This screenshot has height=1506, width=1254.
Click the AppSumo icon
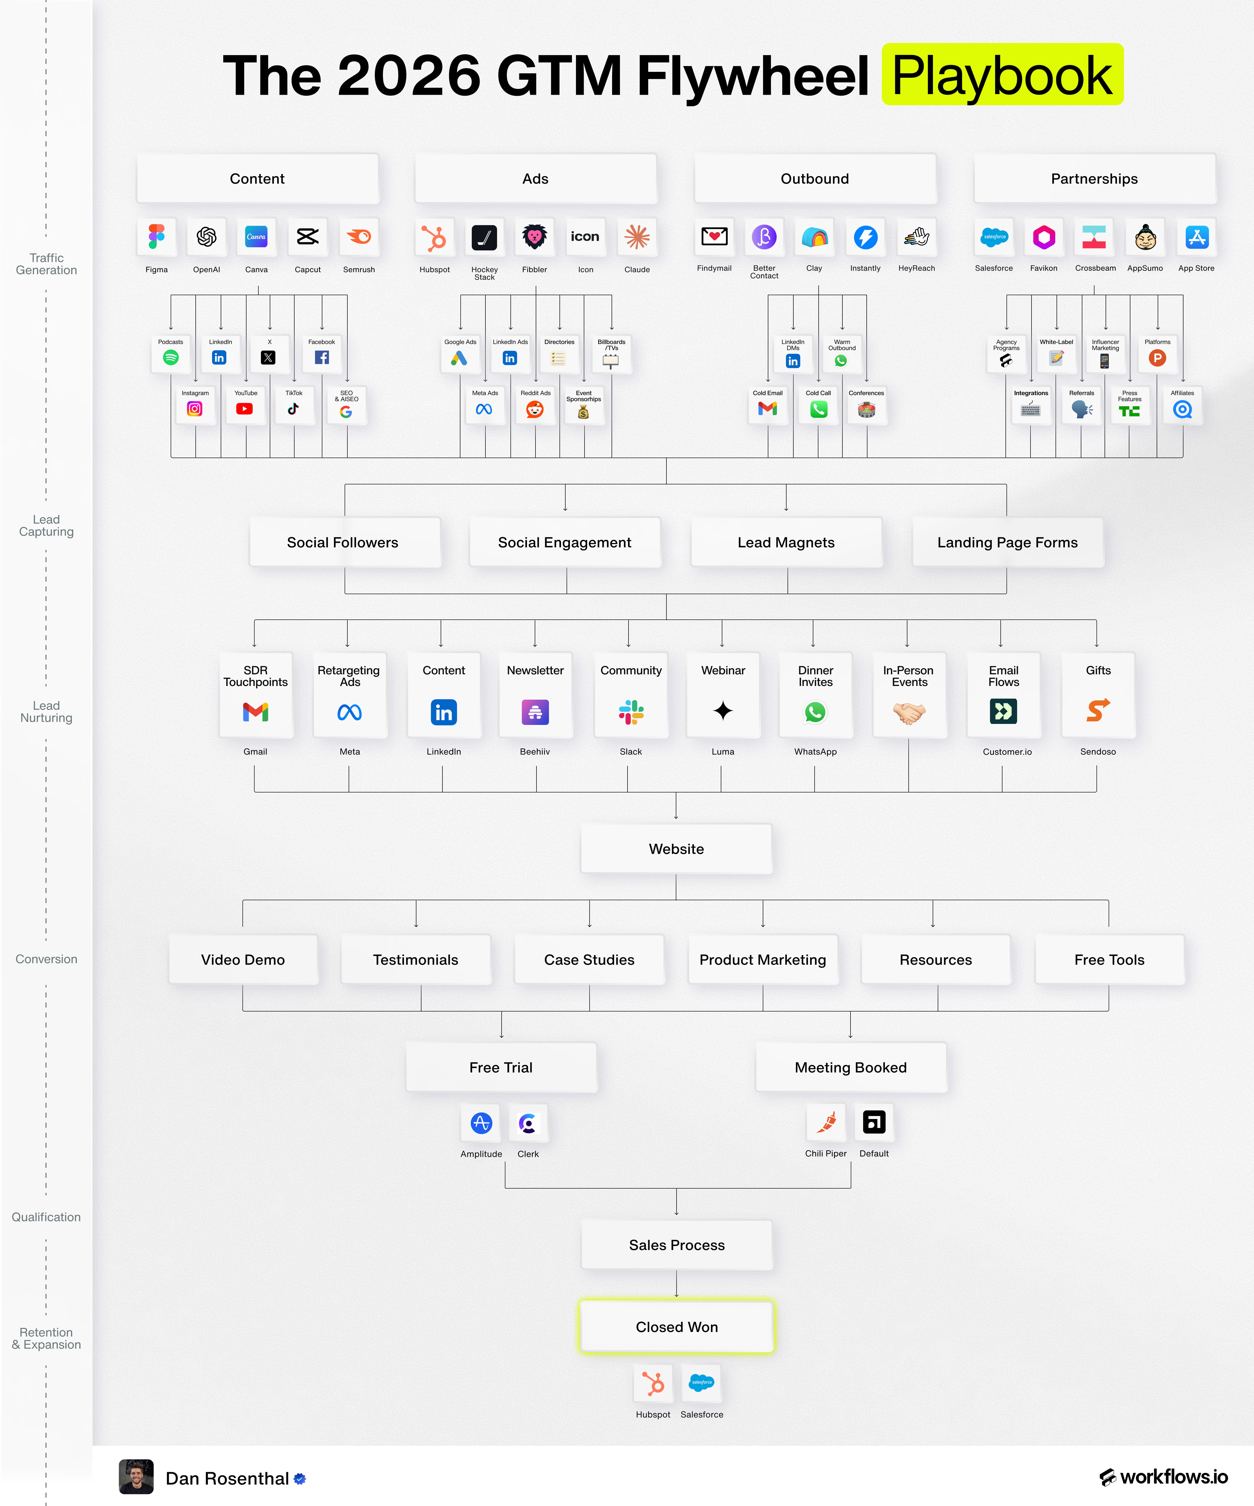1146,237
